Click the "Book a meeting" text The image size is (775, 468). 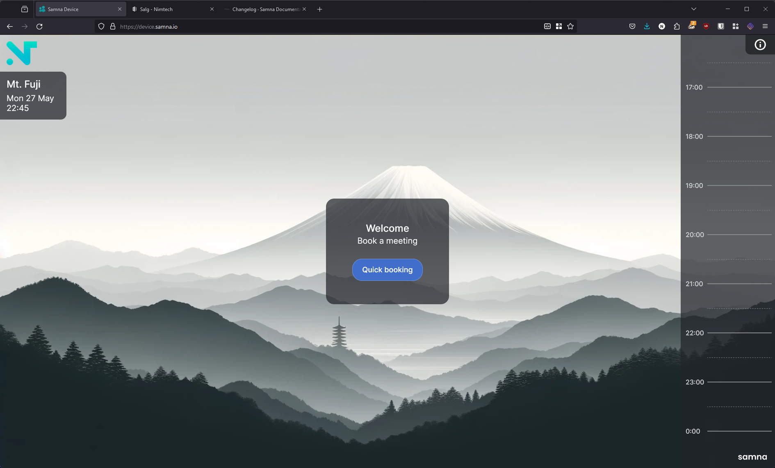[x=387, y=241]
